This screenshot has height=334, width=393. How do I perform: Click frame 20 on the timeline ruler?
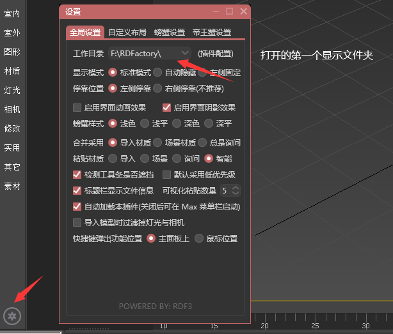point(265,326)
